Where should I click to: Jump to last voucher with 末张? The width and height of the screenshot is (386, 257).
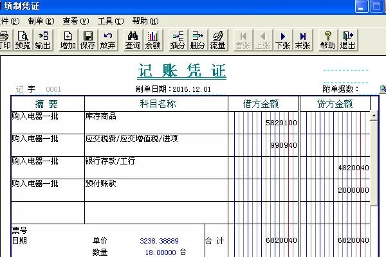(x=302, y=40)
